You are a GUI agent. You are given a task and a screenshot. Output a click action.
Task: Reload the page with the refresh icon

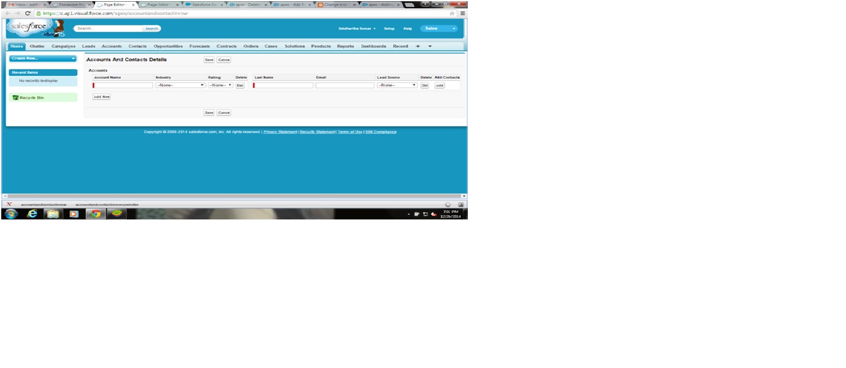28,13
